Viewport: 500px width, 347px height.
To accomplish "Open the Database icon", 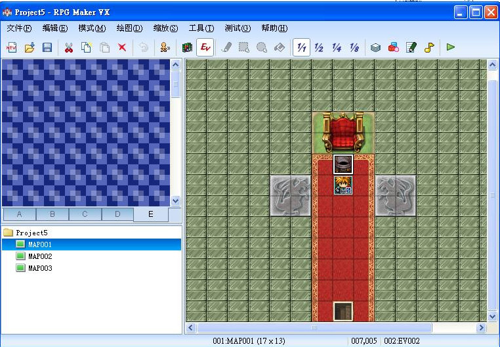I will coord(375,47).
